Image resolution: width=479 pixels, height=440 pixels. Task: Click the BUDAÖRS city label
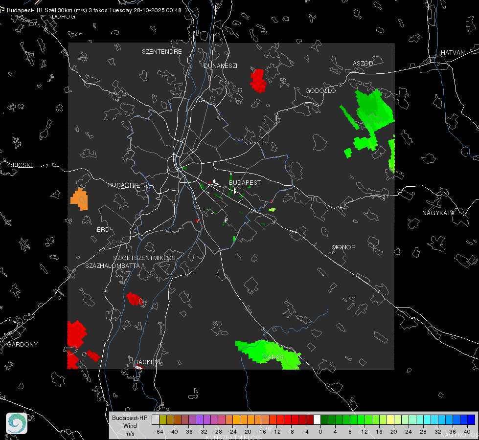click(x=123, y=185)
